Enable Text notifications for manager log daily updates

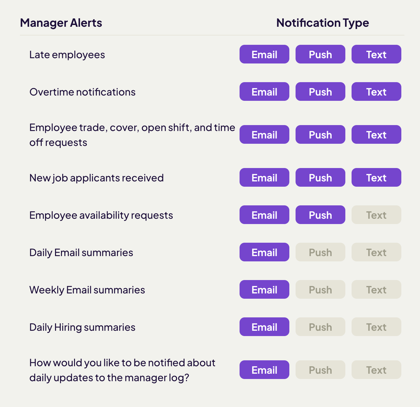[376, 370]
